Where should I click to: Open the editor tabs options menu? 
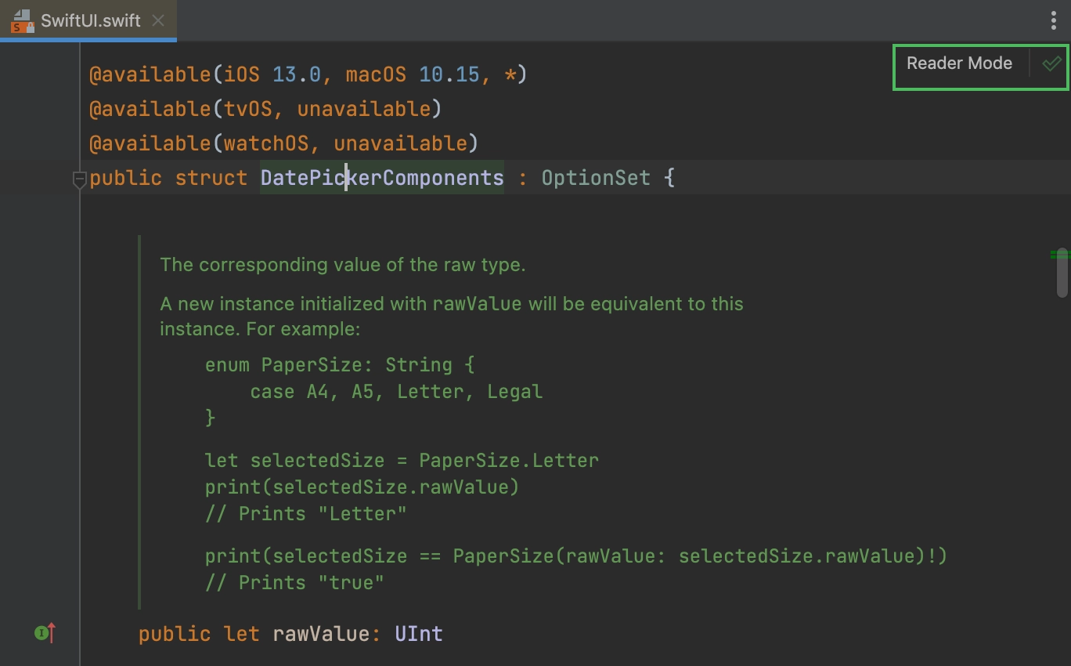pyautogui.click(x=1055, y=20)
